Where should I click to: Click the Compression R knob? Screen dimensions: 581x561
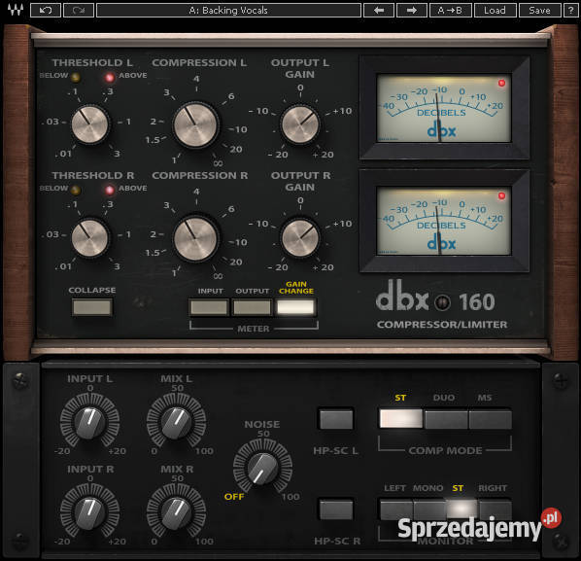195,239
